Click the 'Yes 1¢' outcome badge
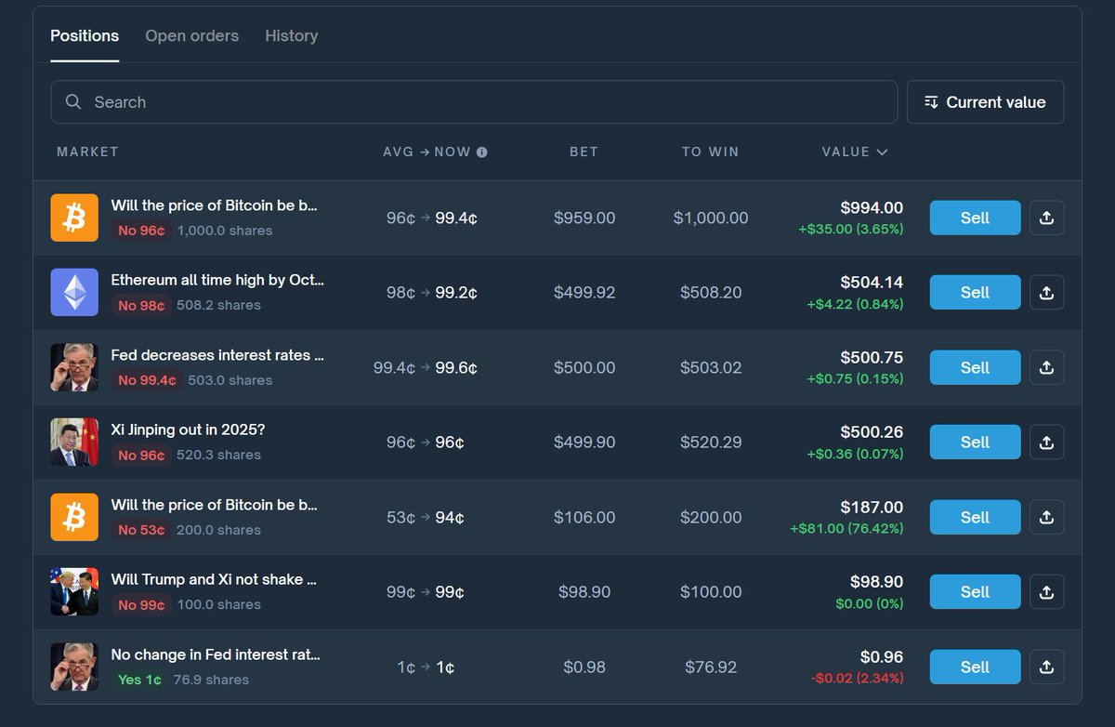The image size is (1115, 727). 139,680
